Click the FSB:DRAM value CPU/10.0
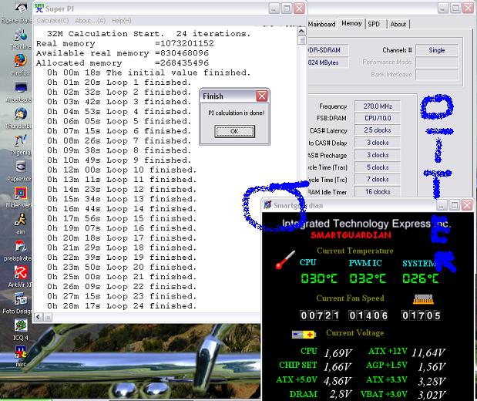Image resolution: width=477 pixels, height=401 pixels. [378, 118]
